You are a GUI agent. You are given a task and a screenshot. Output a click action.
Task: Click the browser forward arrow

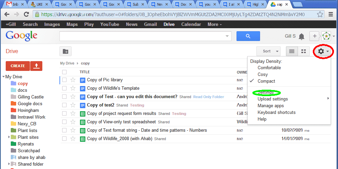click(16, 14)
